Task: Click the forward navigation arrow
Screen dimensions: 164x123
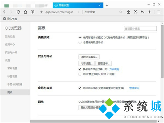Action: (11, 12)
